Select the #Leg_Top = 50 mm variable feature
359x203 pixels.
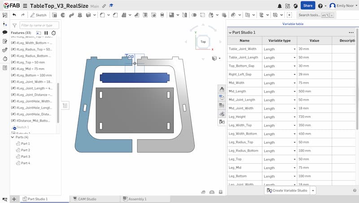click(x=28, y=62)
